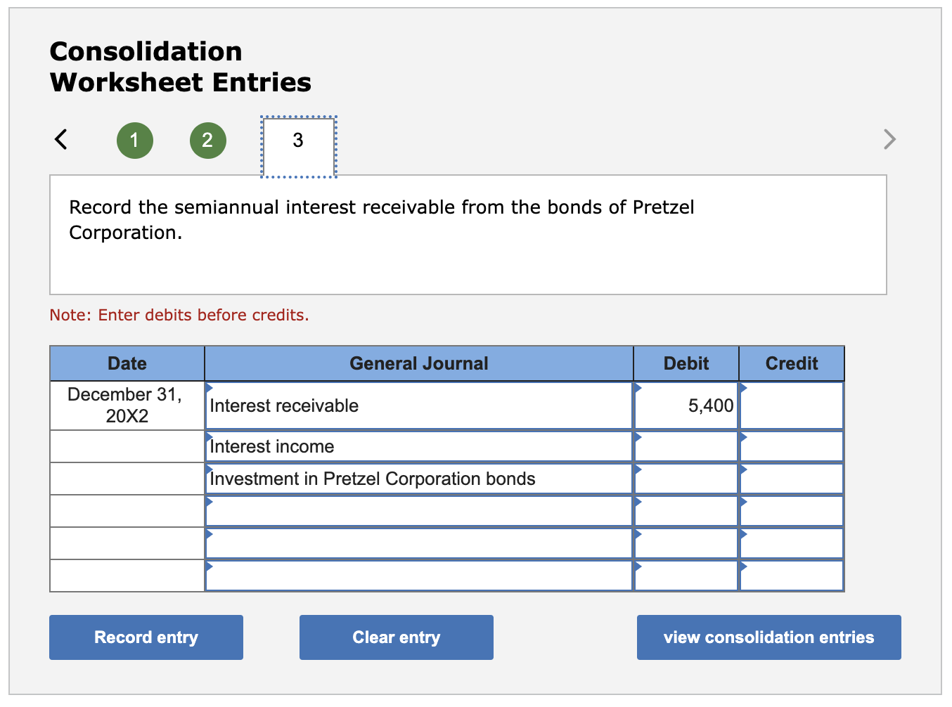Navigate back using the left chevron arrow

[60, 139]
